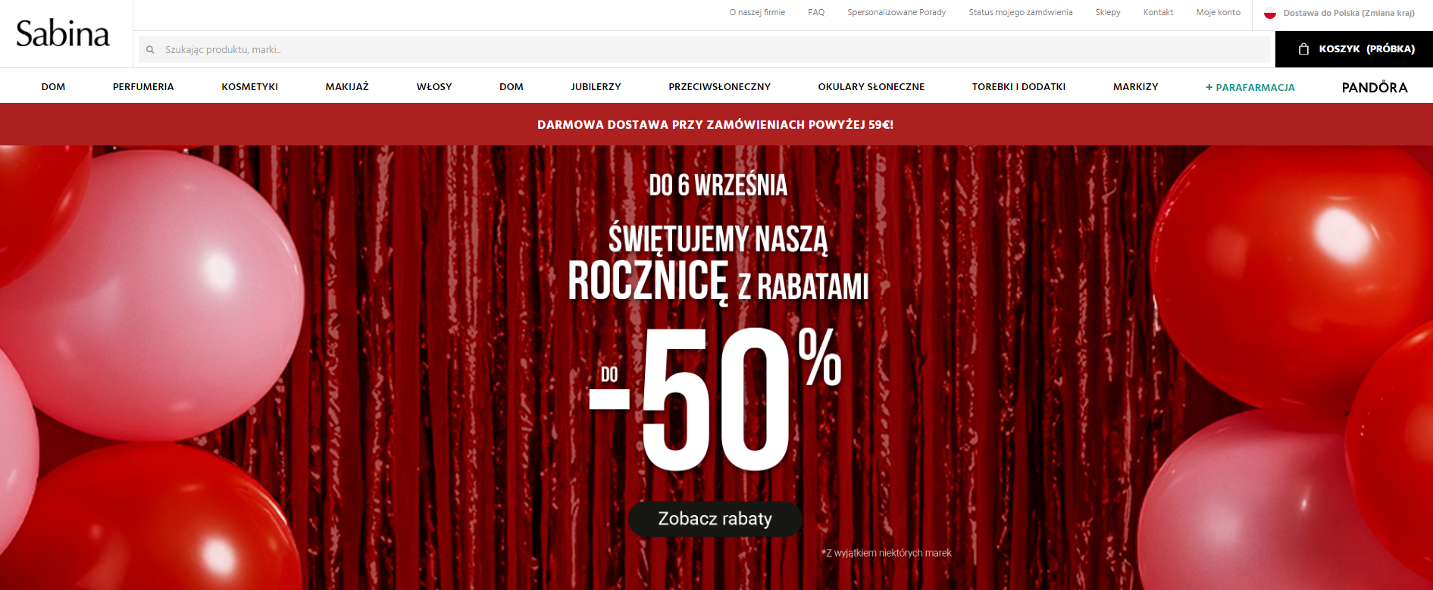Open the Koszyk cart button

point(1354,49)
